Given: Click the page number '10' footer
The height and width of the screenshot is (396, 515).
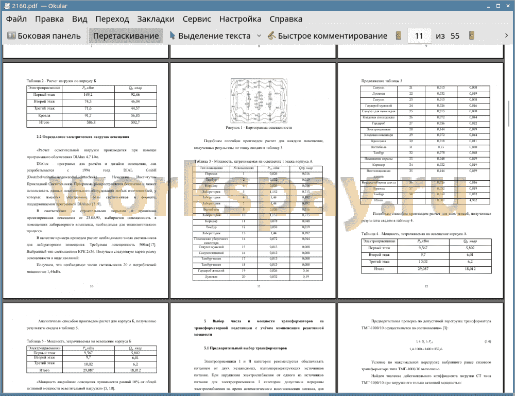Looking at the screenshot, I should (x=92, y=286).
